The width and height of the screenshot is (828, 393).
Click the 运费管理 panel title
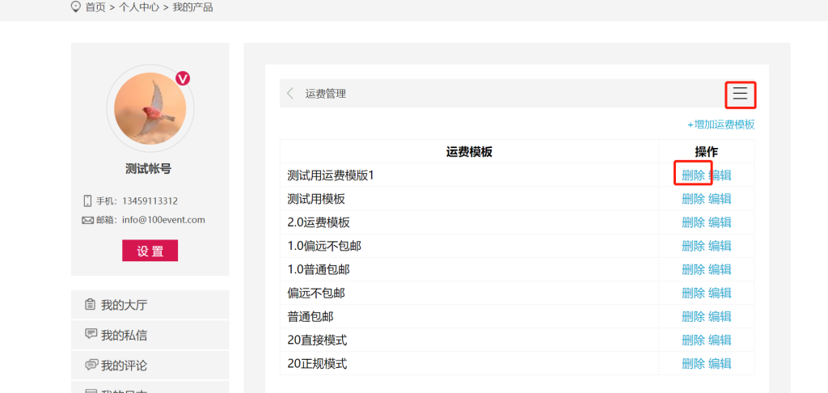(x=325, y=94)
